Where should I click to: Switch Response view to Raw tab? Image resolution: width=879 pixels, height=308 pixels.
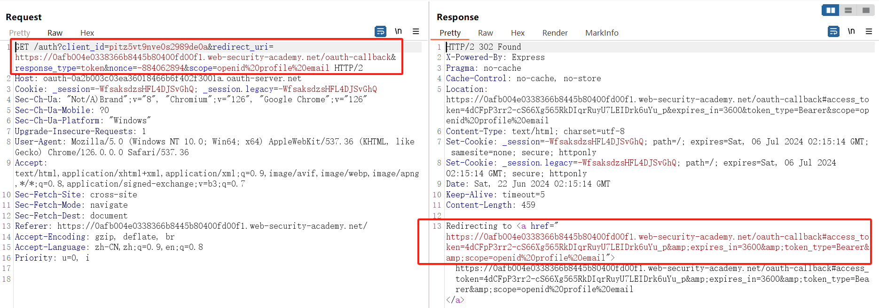(x=486, y=33)
